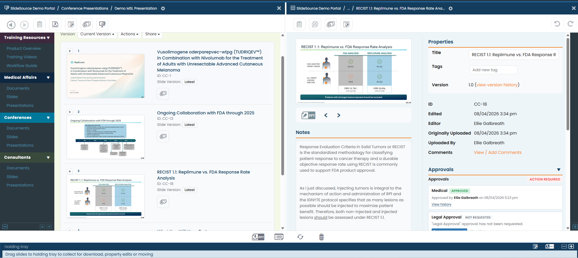
Task: Click View / Add Comments link
Action: (x=498, y=153)
